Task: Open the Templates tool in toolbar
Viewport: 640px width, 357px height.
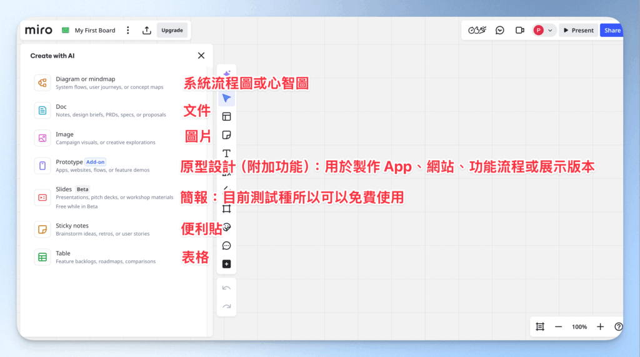Action: click(226, 117)
